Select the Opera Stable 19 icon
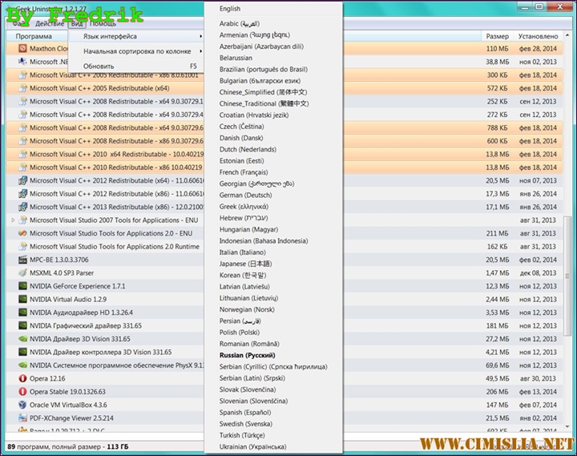The width and height of the screenshot is (577, 456). [x=22, y=392]
